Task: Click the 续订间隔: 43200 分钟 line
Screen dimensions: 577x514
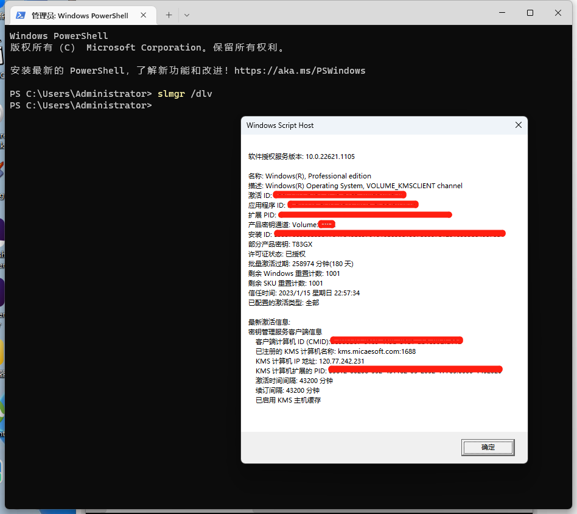Action: [287, 390]
